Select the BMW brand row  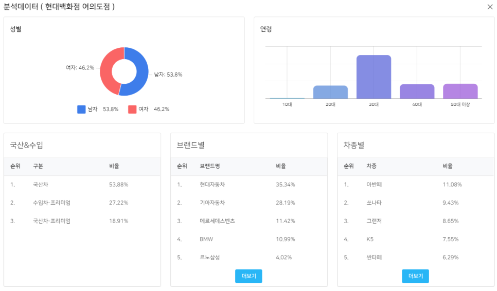(249, 240)
